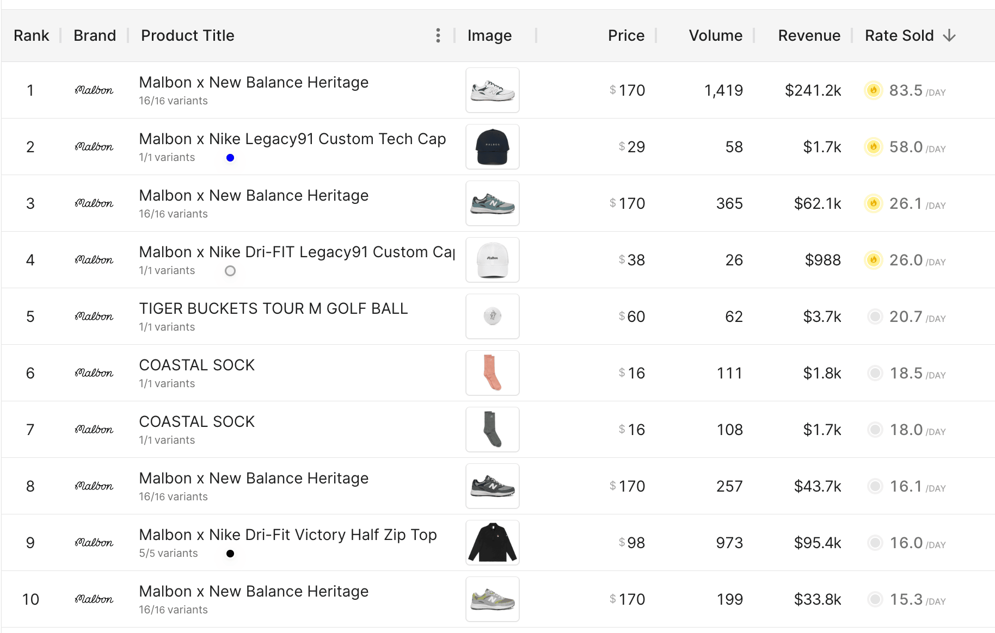This screenshot has height=633, width=995.
Task: Click the Malbon brand logo in rank 1
Action: (94, 90)
